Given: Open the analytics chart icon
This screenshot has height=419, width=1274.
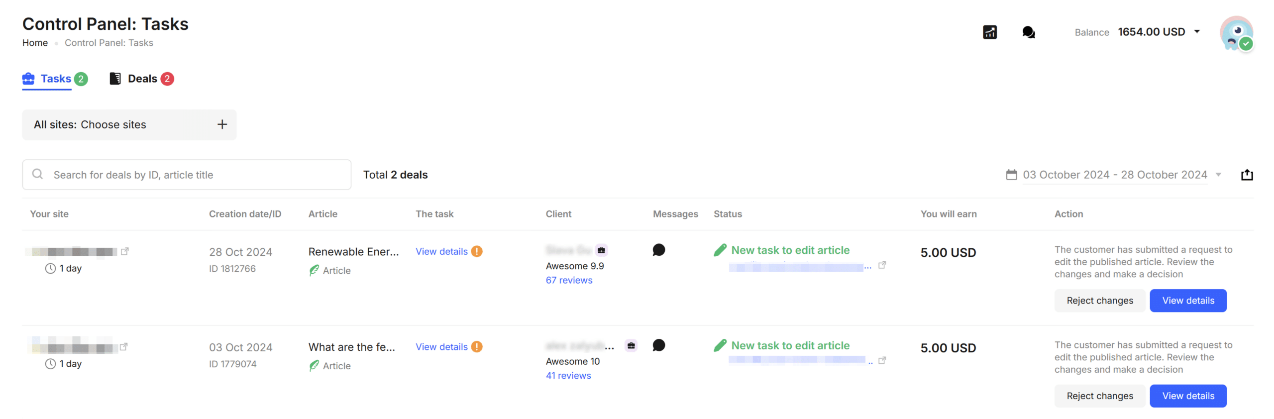Looking at the screenshot, I should coord(989,32).
